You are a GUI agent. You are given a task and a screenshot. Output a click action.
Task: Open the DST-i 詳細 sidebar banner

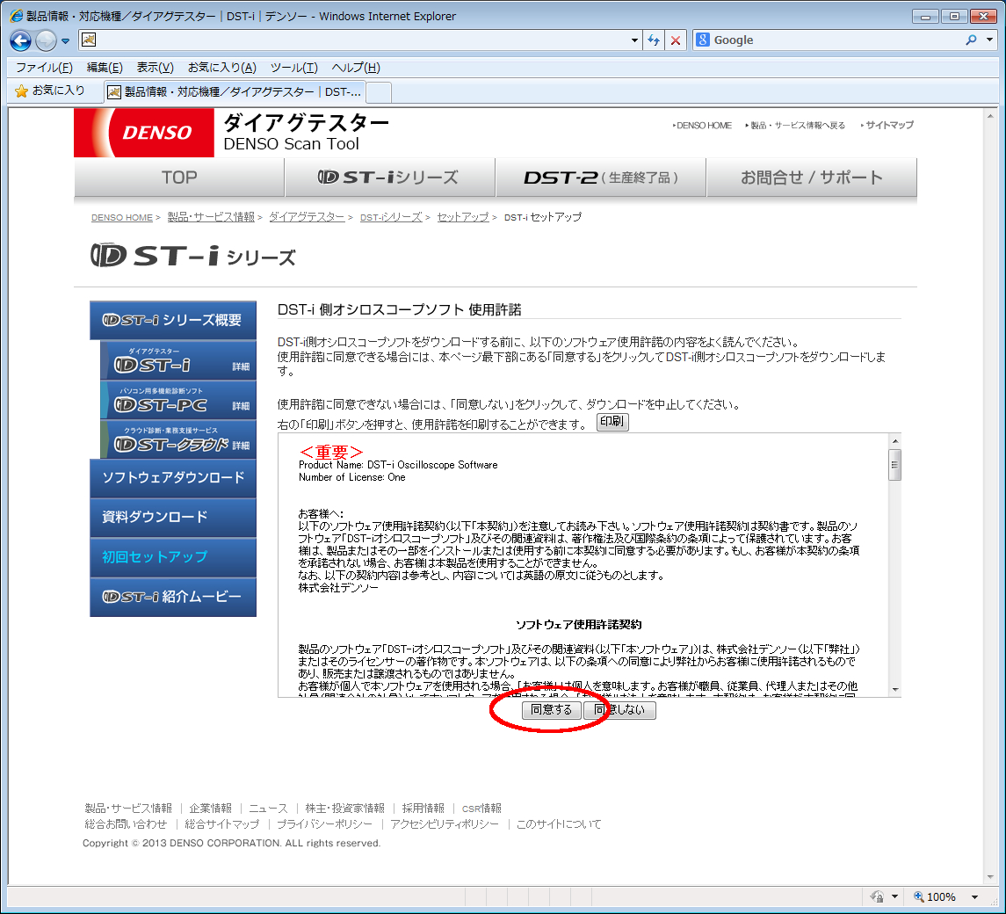tap(178, 360)
